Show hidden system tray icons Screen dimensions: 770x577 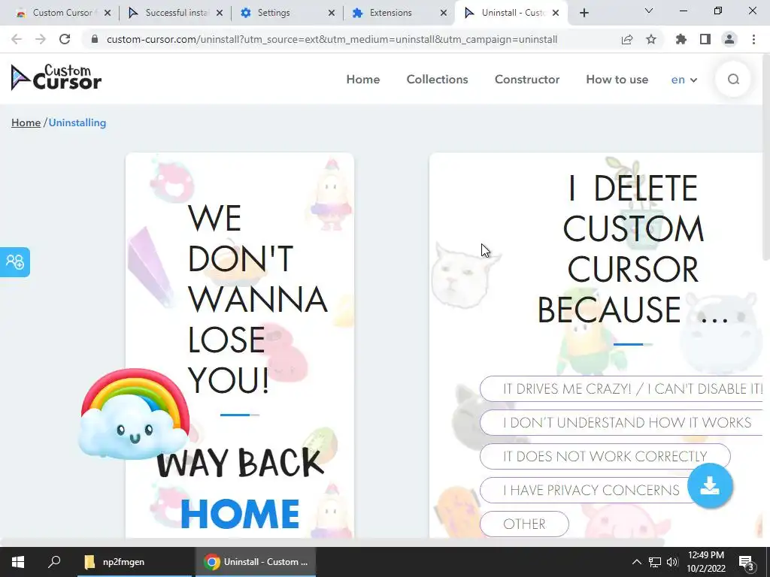pos(636,562)
